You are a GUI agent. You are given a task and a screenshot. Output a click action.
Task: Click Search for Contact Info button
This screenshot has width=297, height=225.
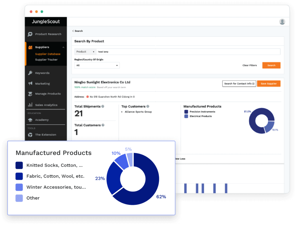coord(239,84)
